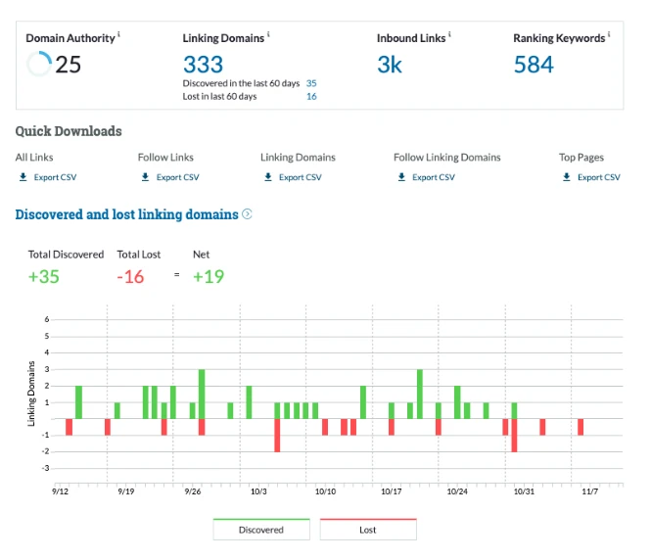Click the +19 Net value
Screen dimensions: 651x560
(209, 276)
